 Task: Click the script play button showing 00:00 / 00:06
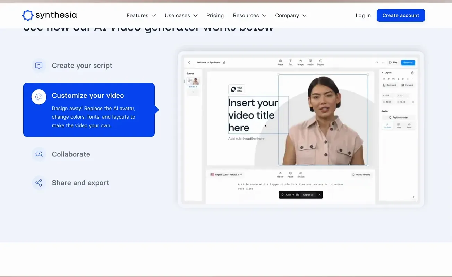(x=361, y=175)
